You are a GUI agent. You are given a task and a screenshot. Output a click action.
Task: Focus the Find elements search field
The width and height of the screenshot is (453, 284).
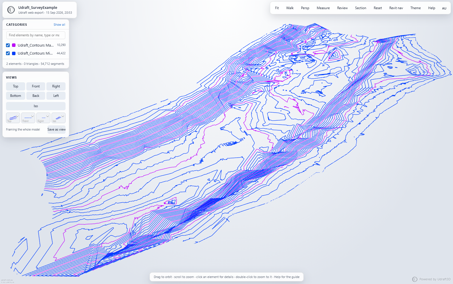click(x=36, y=35)
